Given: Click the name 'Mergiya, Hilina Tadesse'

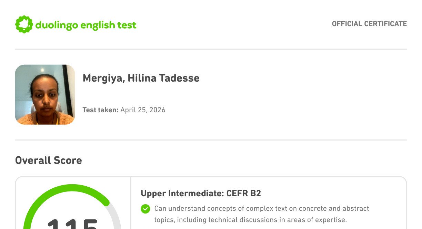Looking at the screenshot, I should (141, 78).
